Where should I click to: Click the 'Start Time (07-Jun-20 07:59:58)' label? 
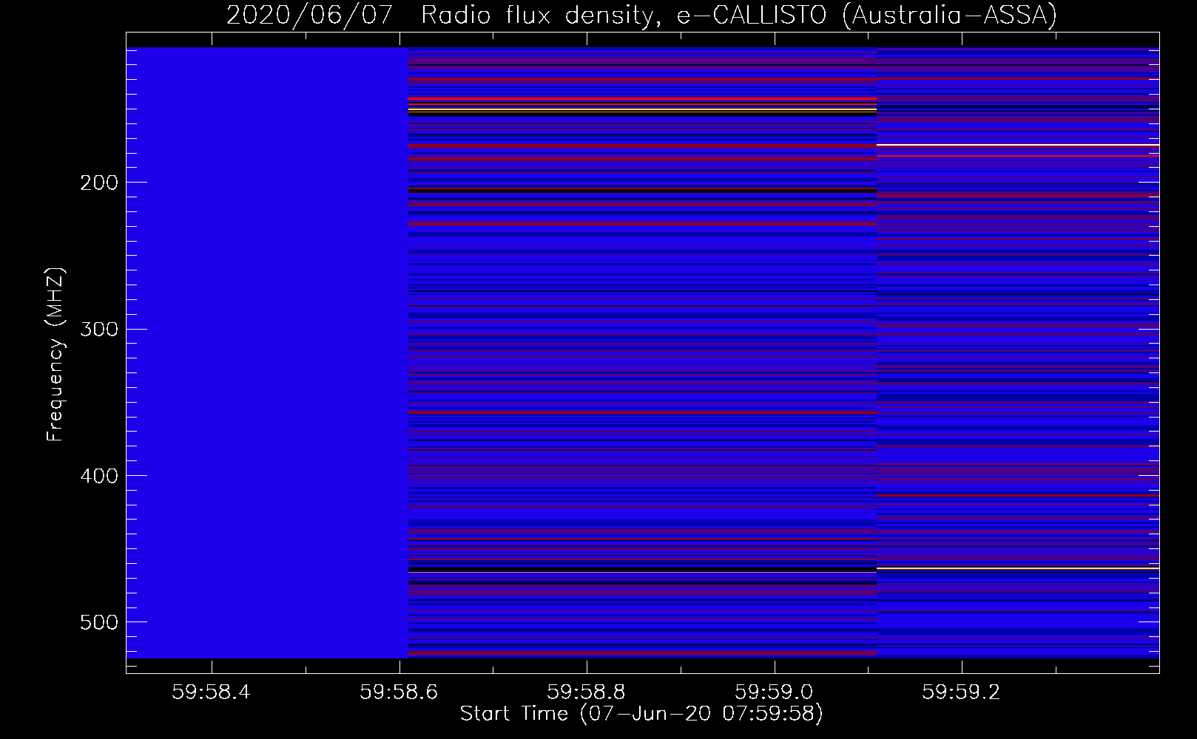641,714
